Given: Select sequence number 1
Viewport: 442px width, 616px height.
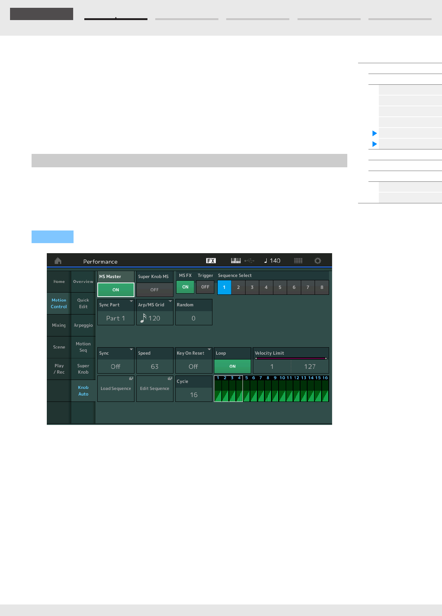Looking at the screenshot, I should (224, 287).
